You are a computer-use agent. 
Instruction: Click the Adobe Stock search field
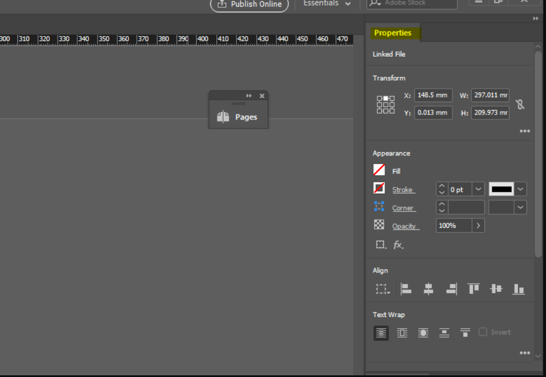click(x=412, y=3)
